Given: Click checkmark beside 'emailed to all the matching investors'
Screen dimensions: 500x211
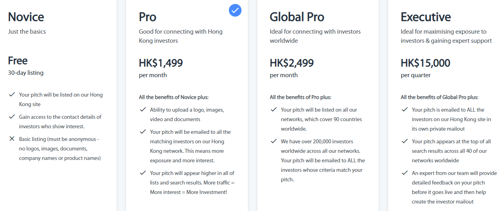Looking at the screenshot, I should pyautogui.click(x=143, y=132).
